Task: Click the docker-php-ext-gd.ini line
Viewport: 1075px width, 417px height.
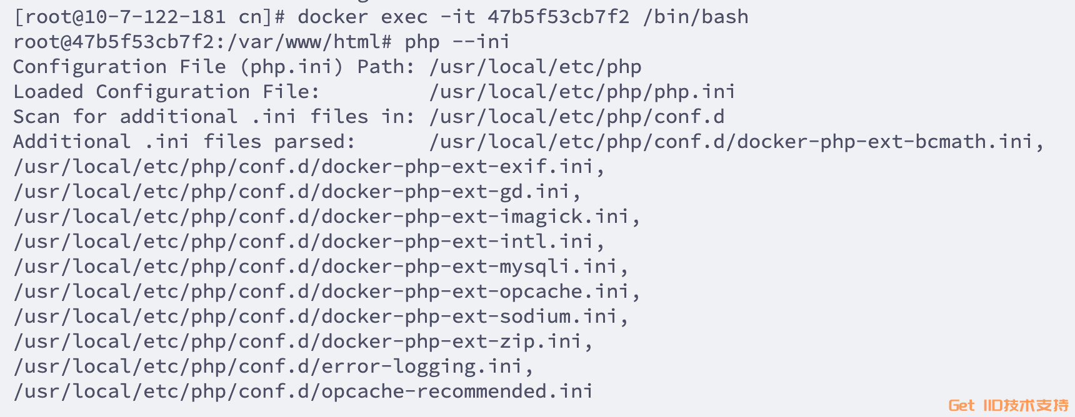Action: click(297, 192)
